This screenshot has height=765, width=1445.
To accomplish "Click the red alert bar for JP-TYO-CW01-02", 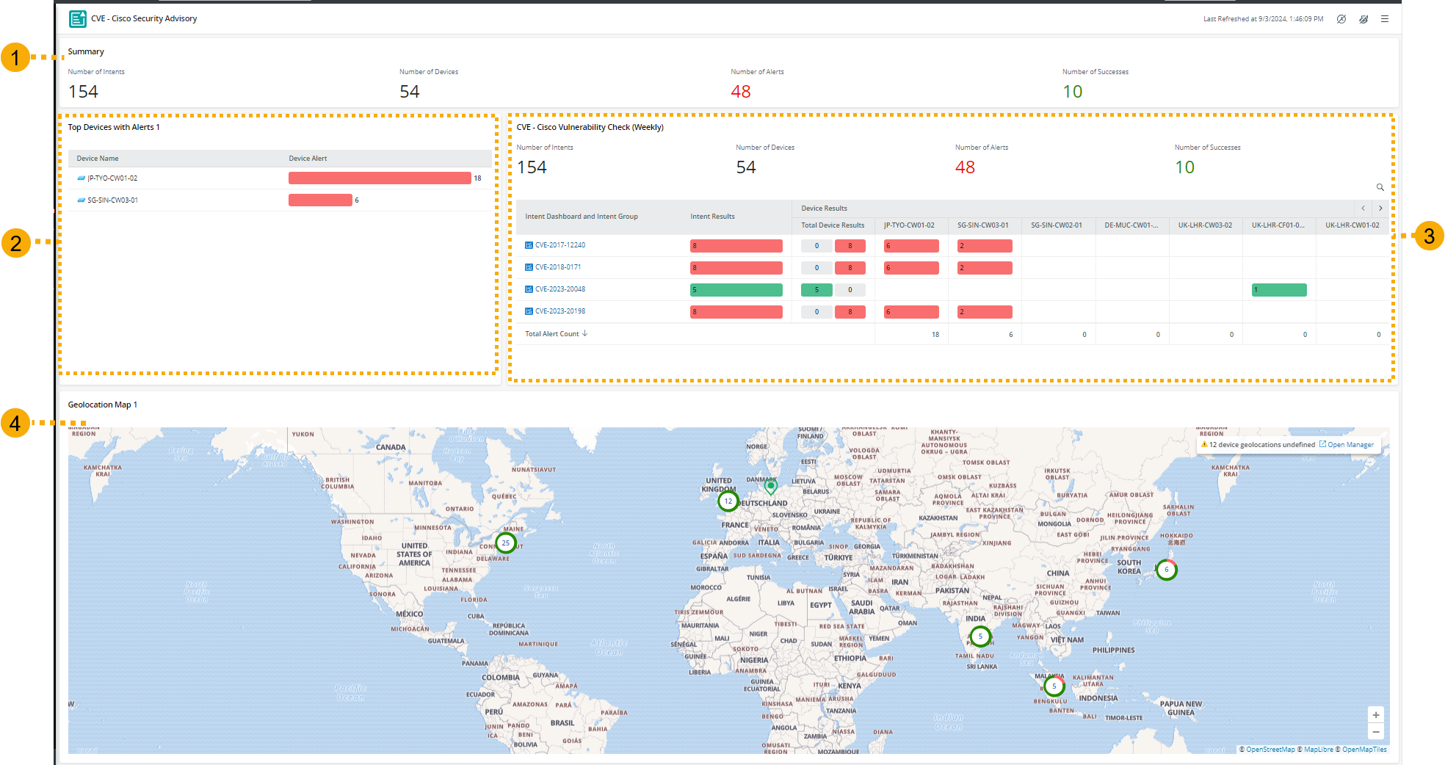I will (x=380, y=178).
